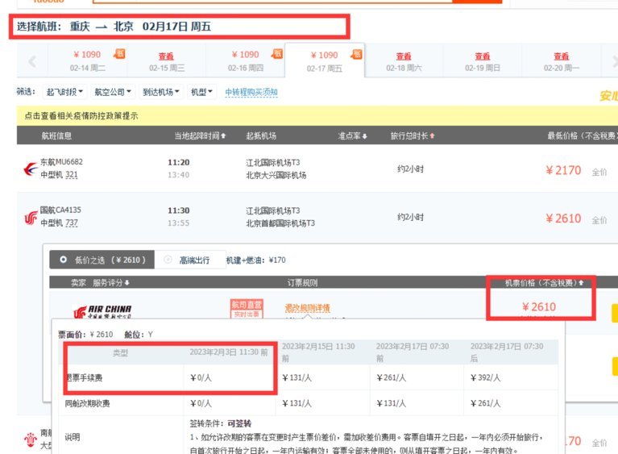Select the 02-16 Thursday date tab
The image size is (618, 454).
[245, 60]
